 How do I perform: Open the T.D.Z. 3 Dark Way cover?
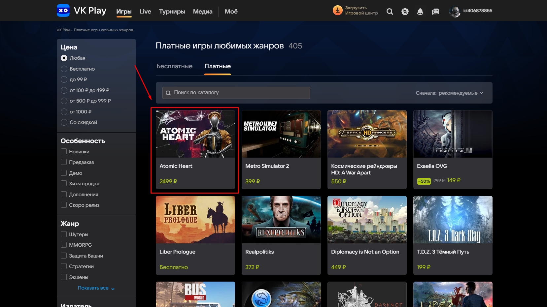click(453, 220)
